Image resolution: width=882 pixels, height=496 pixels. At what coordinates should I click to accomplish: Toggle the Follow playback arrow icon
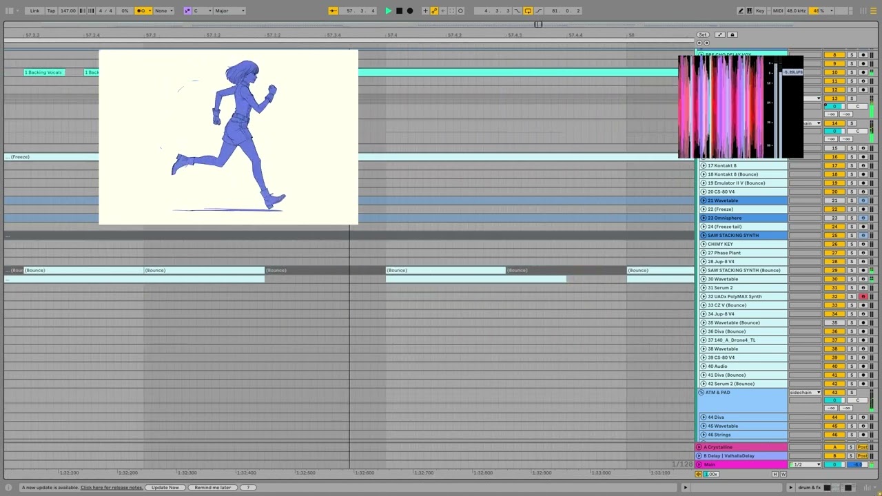coord(333,10)
